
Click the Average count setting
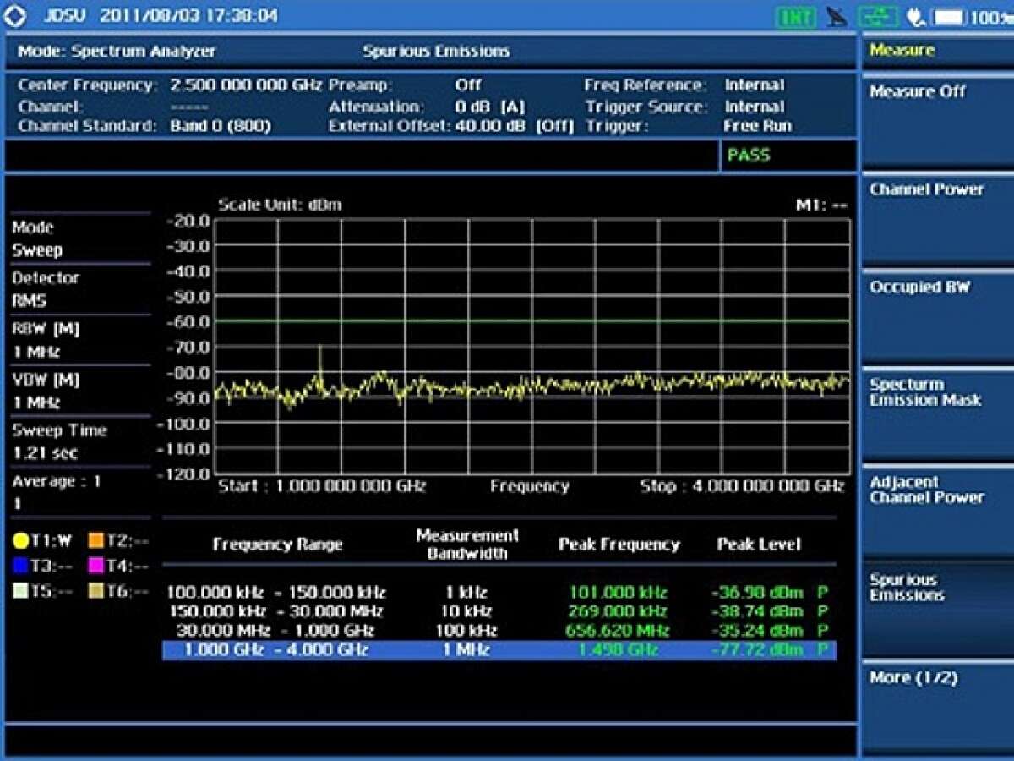pyautogui.click(x=80, y=492)
